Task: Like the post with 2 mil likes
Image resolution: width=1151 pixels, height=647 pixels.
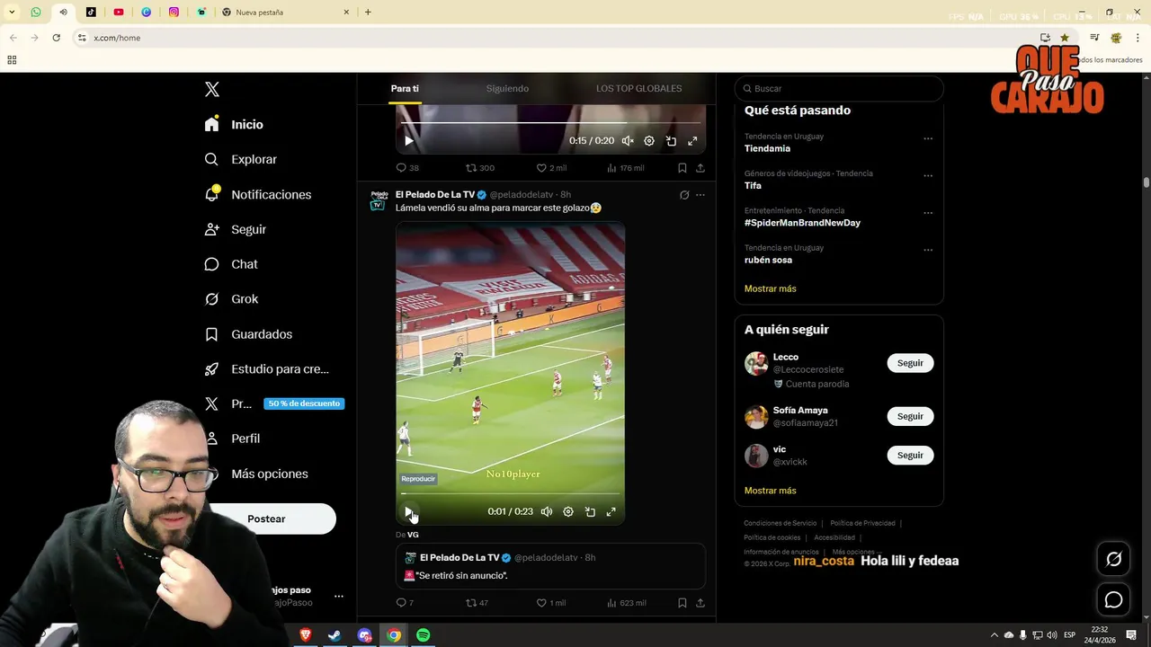Action: [x=551, y=168]
